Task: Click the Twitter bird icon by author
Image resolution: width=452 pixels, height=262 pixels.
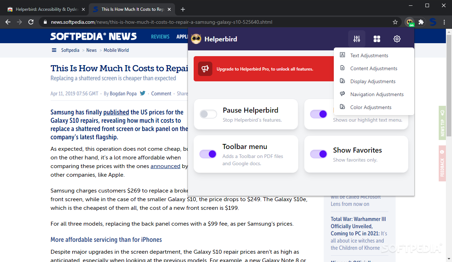Action: pyautogui.click(x=143, y=93)
